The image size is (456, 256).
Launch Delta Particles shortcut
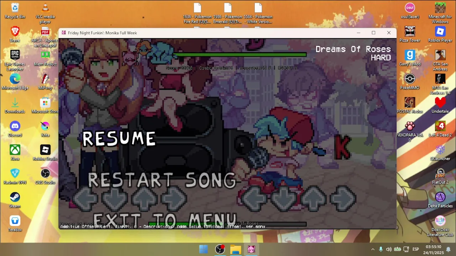point(440,200)
